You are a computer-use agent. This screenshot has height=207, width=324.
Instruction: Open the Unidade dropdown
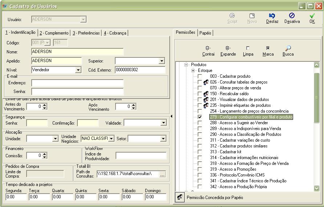[x=55, y=138]
